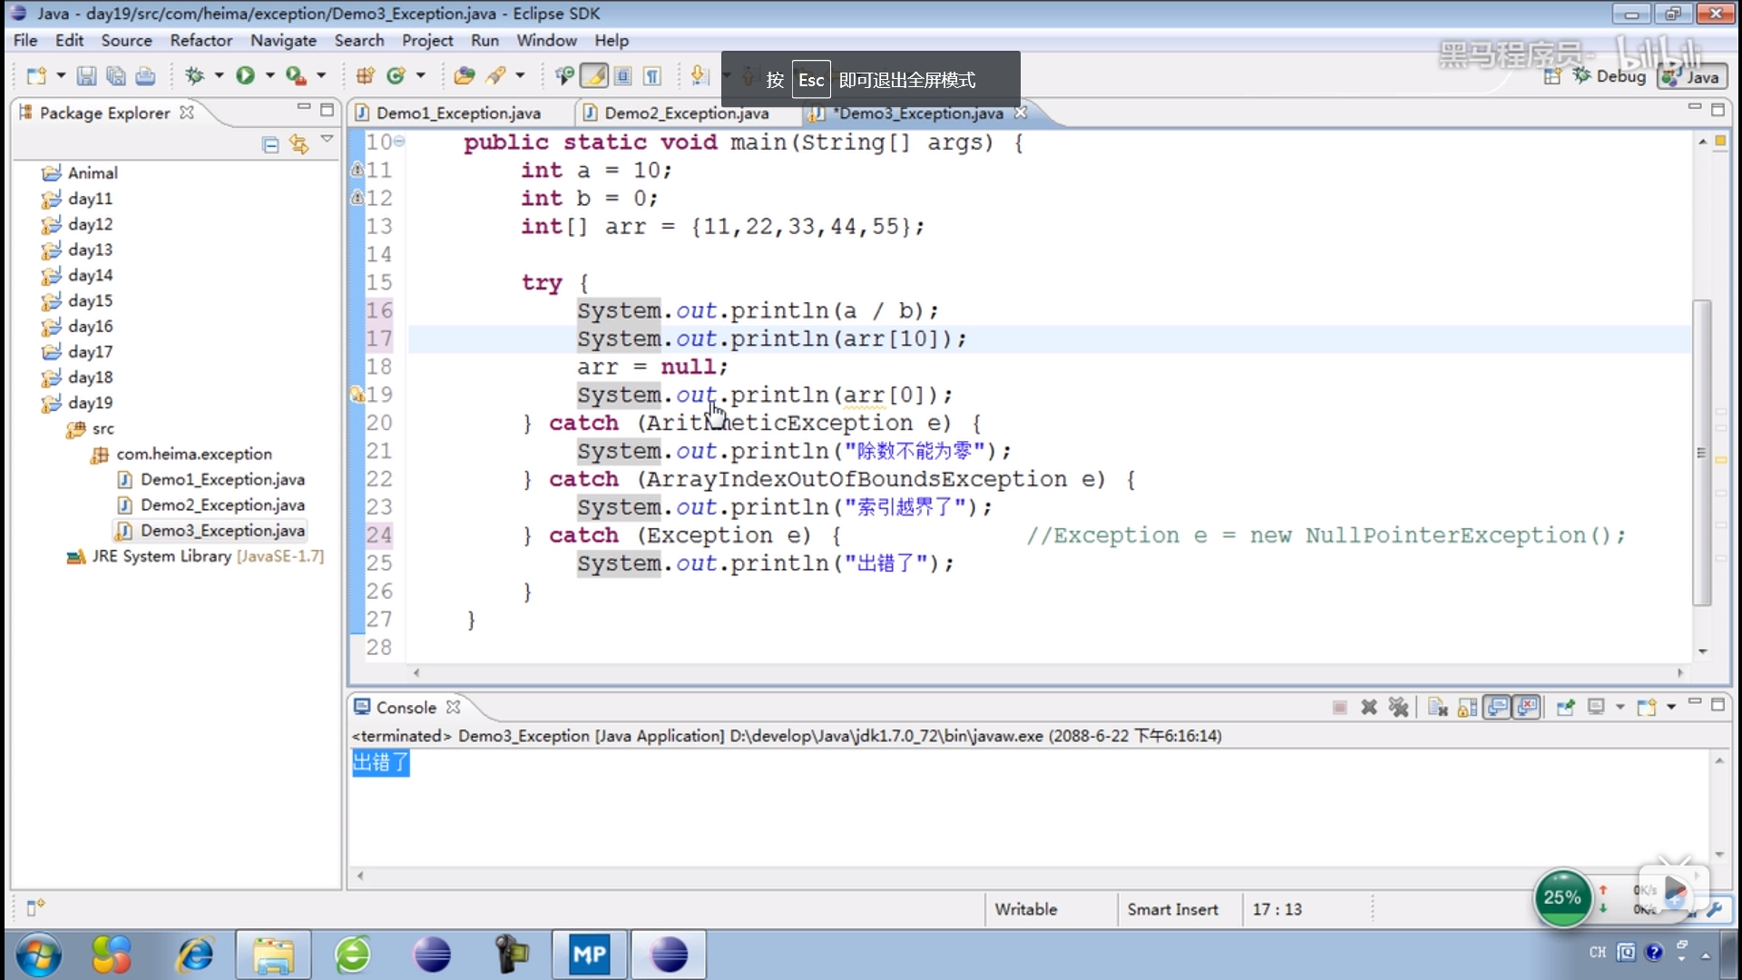This screenshot has width=1742, height=980.
Task: Click Open Type folder icon
Action: [x=465, y=76]
